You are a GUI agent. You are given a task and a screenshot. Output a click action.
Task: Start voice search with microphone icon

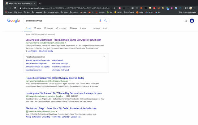[x=100, y=21]
